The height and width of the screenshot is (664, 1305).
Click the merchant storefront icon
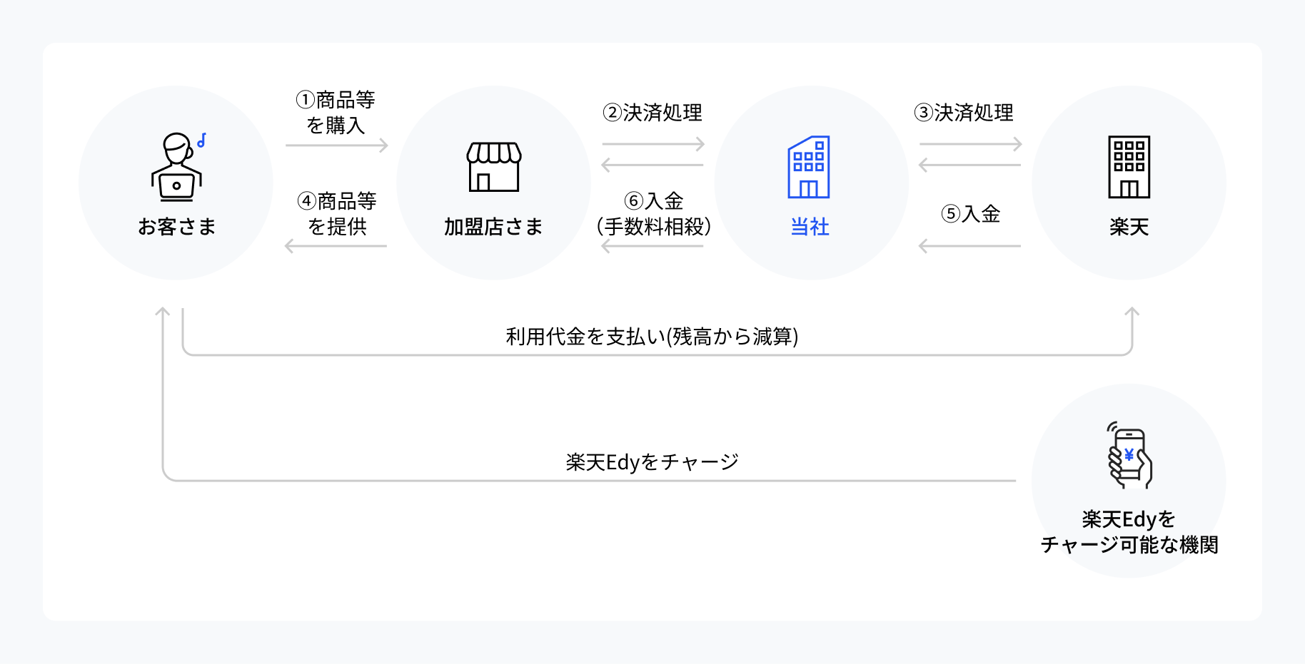[494, 167]
